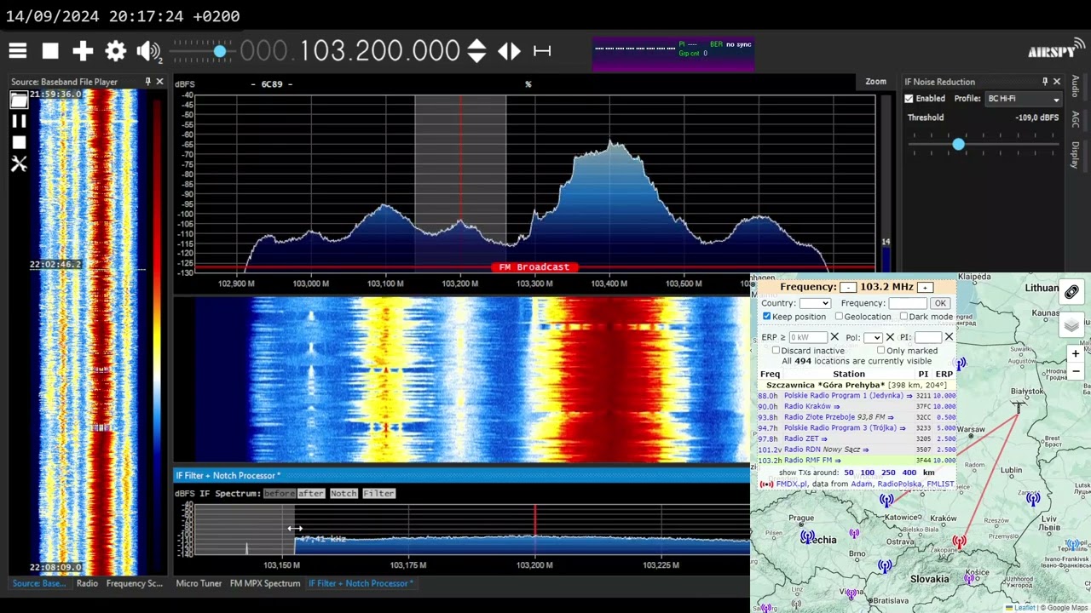Open the map layers selector icon

tap(1071, 325)
